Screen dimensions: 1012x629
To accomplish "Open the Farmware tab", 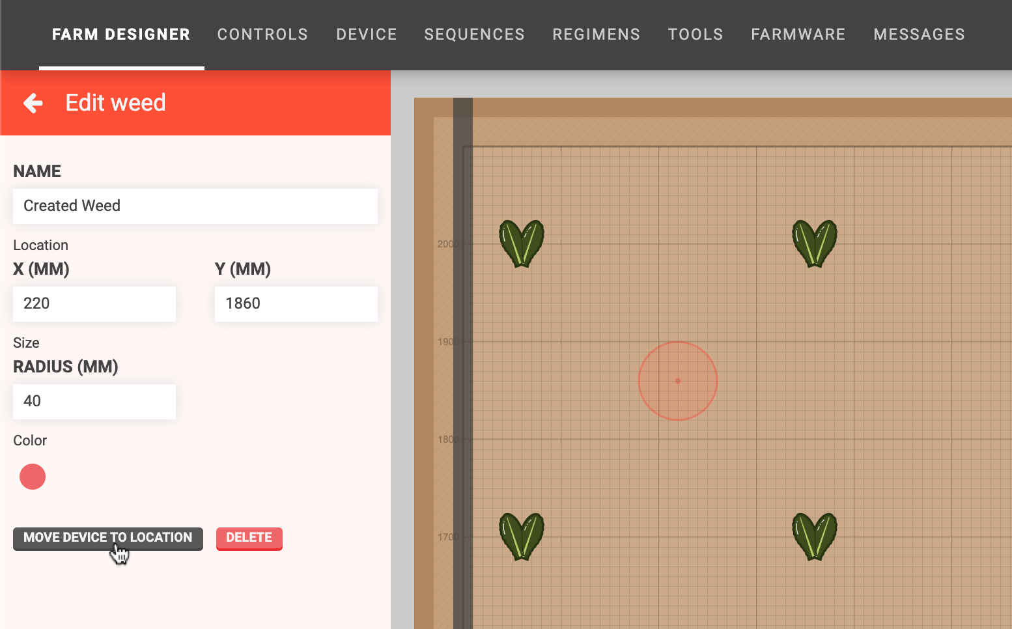I will (798, 35).
